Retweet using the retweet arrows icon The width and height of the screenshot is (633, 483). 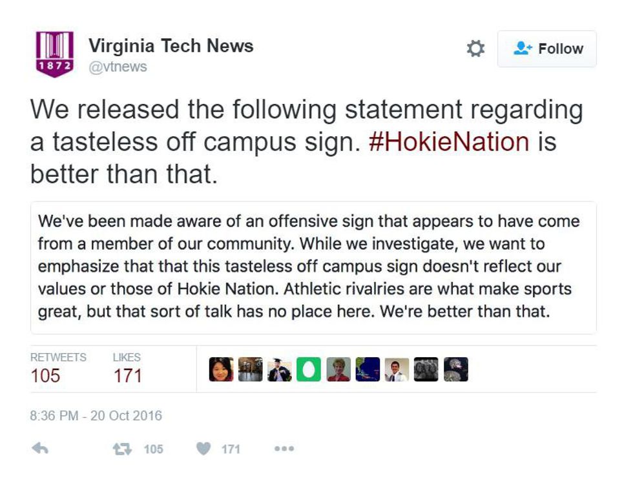click(x=119, y=449)
